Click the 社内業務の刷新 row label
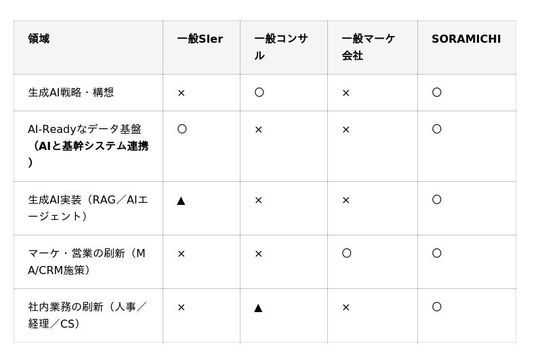This screenshot has height=363, width=542. click(x=87, y=315)
